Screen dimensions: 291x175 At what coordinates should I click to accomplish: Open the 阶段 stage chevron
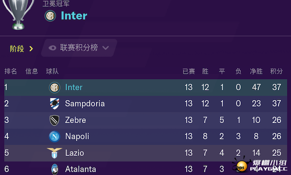(31, 49)
